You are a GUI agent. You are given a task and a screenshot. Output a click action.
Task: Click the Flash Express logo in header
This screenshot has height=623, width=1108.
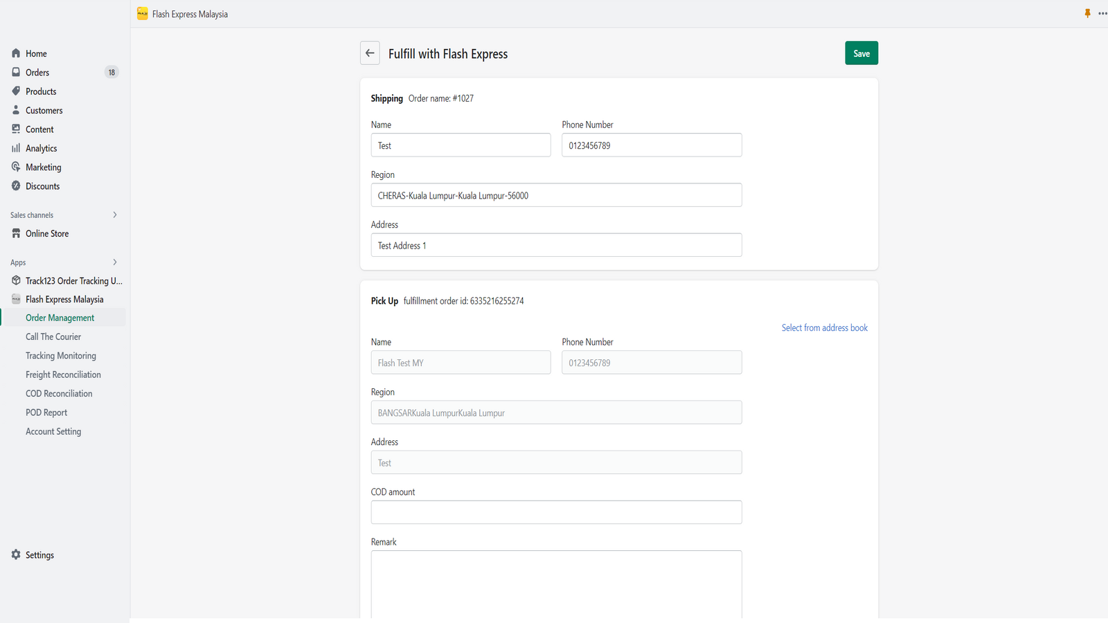pos(143,13)
